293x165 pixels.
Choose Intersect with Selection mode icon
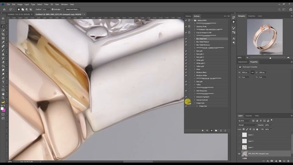click(31, 9)
